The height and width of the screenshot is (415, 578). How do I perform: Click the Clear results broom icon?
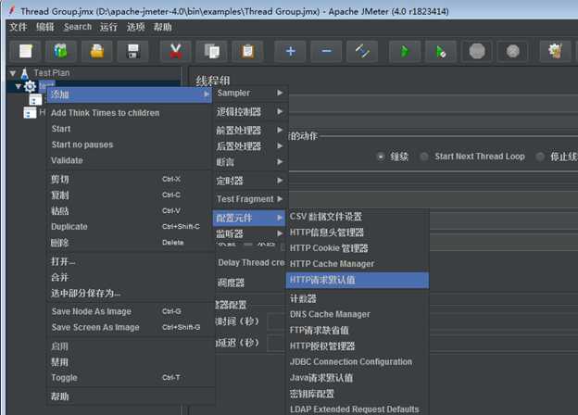pyautogui.click(x=555, y=51)
